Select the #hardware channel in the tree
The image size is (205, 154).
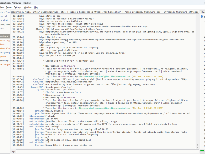click(4, 36)
